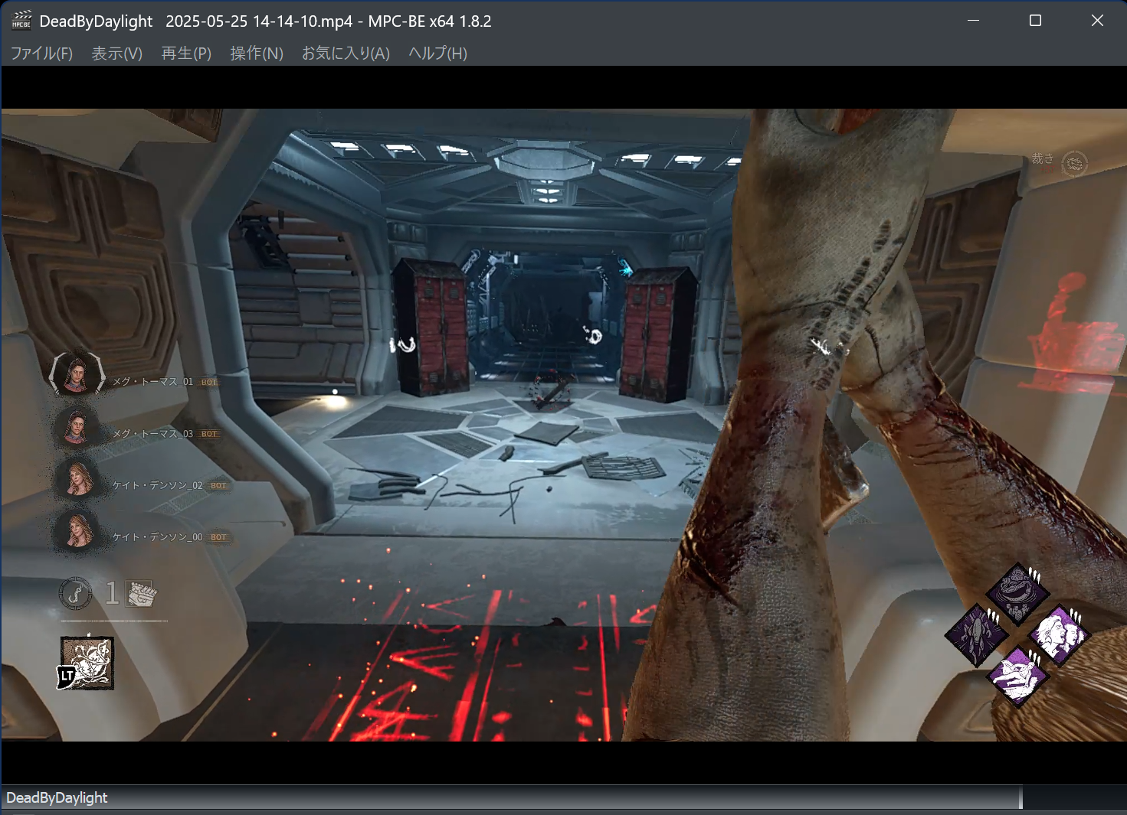The image size is (1127, 815).
Task: Open the ファイル(F) menu
Action: [41, 53]
